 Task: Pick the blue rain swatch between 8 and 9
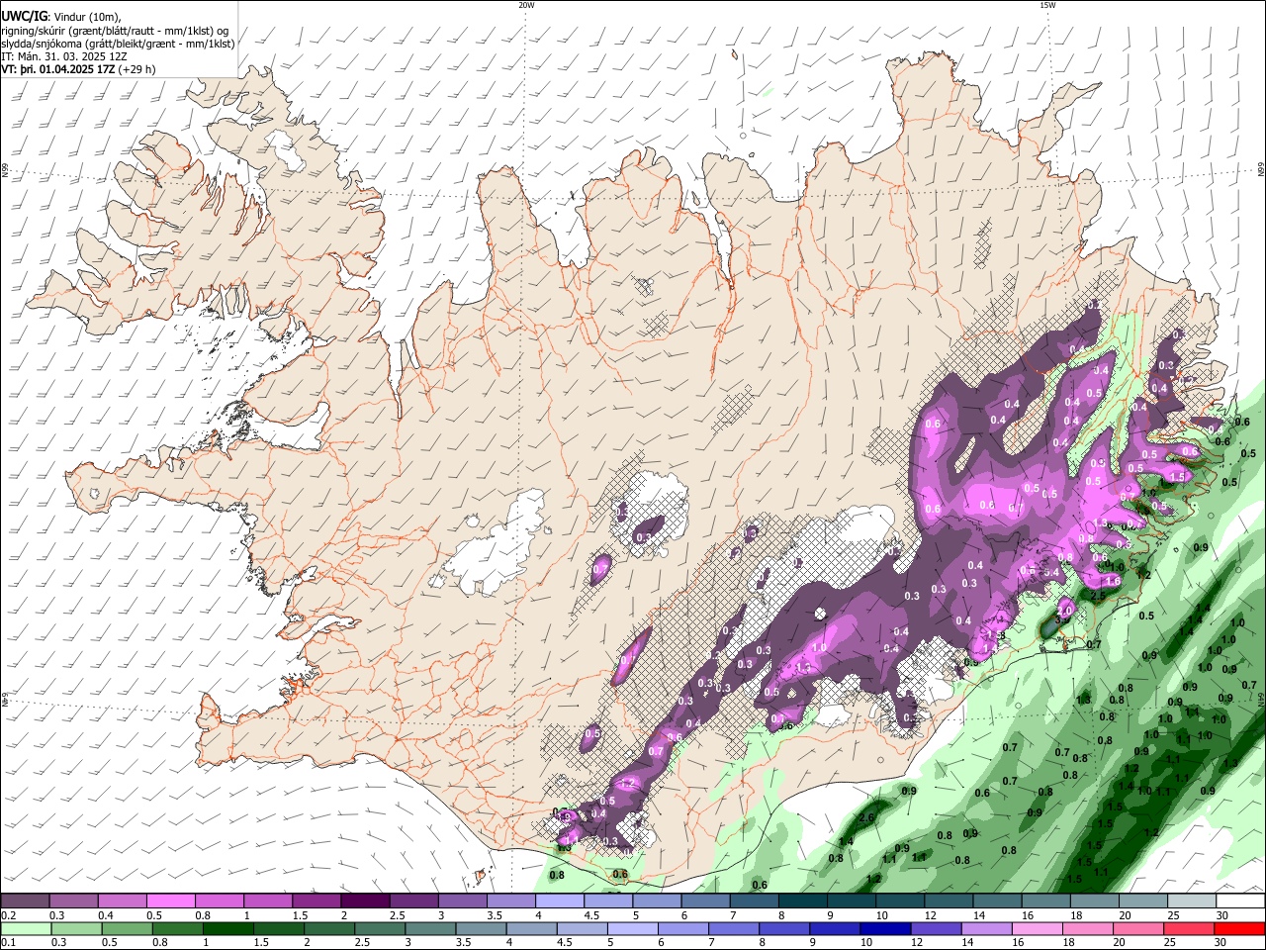tap(782, 928)
